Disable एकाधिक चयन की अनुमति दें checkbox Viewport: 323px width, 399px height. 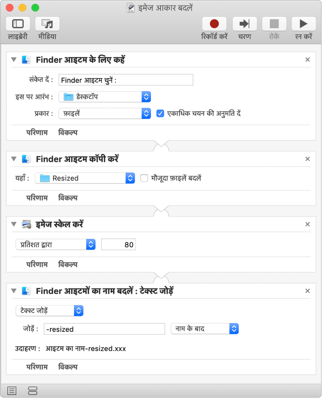[160, 114]
